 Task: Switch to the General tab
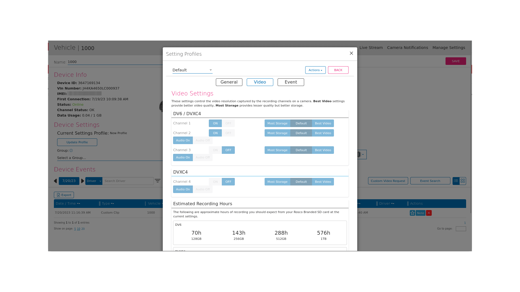pos(229,82)
